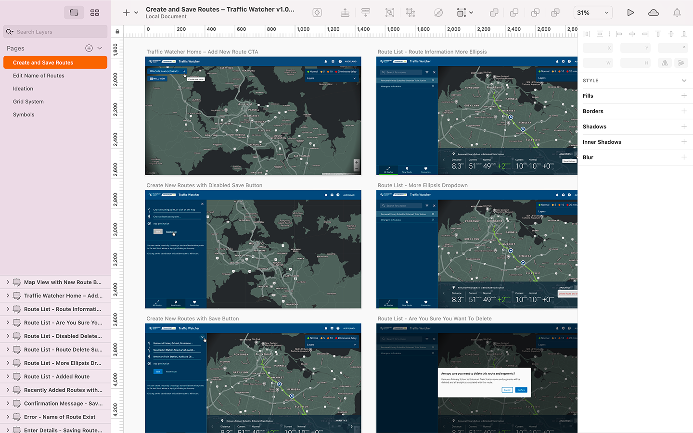Select the Create and Save Routes page
Image resolution: width=693 pixels, height=433 pixels.
pos(55,63)
